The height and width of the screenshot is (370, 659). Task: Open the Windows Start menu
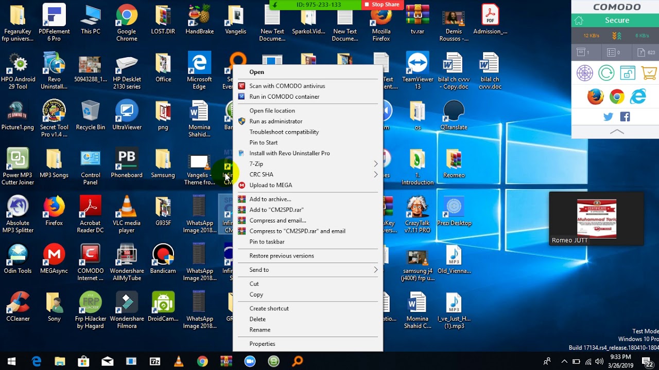click(11, 361)
